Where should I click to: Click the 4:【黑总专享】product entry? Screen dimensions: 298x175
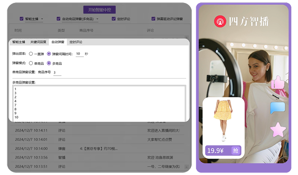(99, 149)
